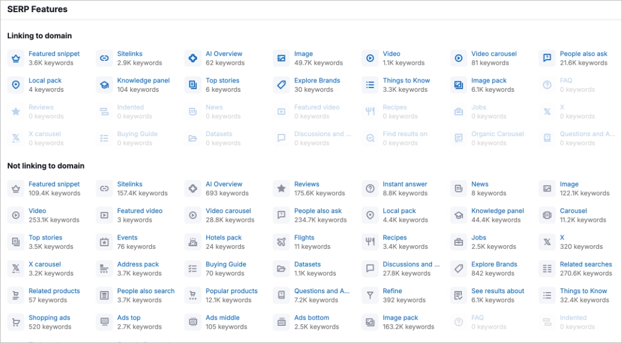The height and width of the screenshot is (343, 622).
Task: Select the Local pack location pin icon
Action: 15,84
